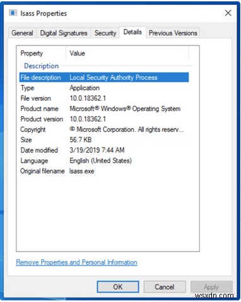Click the OK button
The image size is (241, 302).
click(x=118, y=287)
